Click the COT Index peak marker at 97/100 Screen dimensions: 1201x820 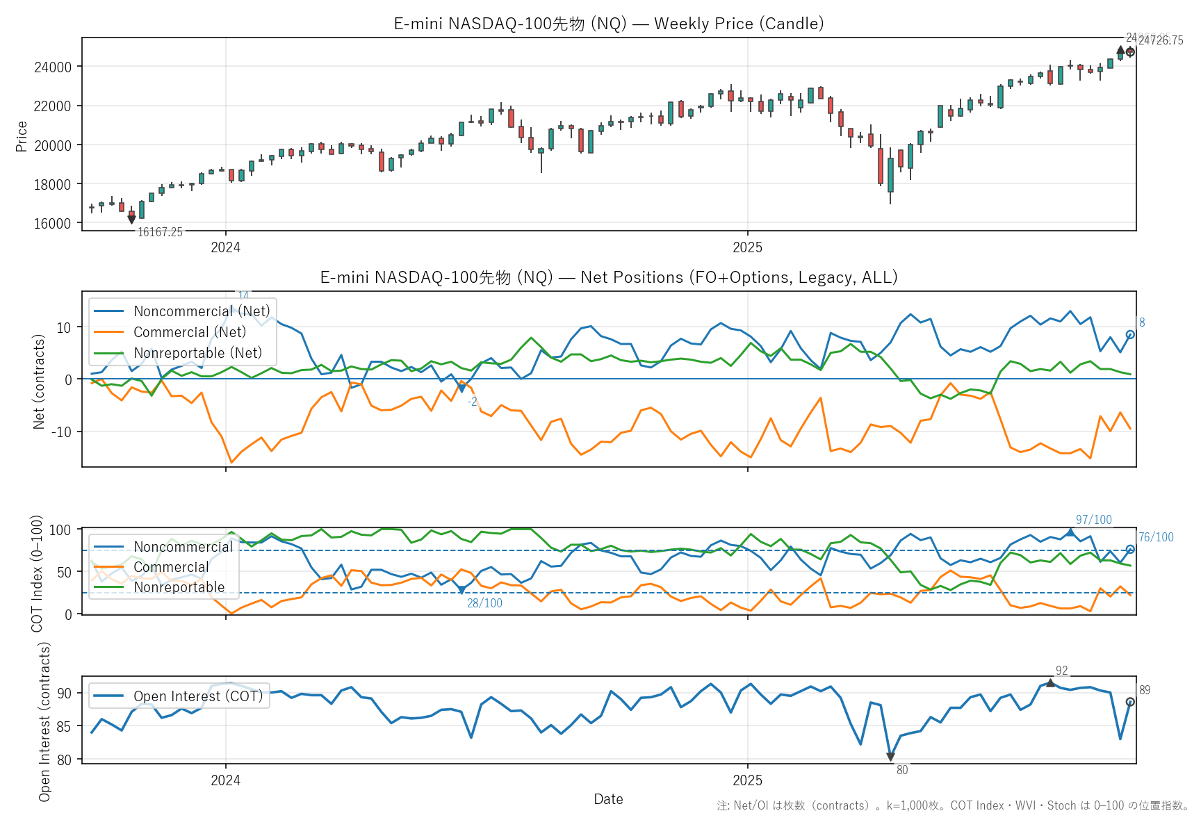[1070, 532]
